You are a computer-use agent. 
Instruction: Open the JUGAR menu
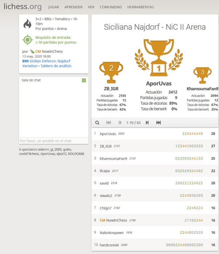[54, 7]
